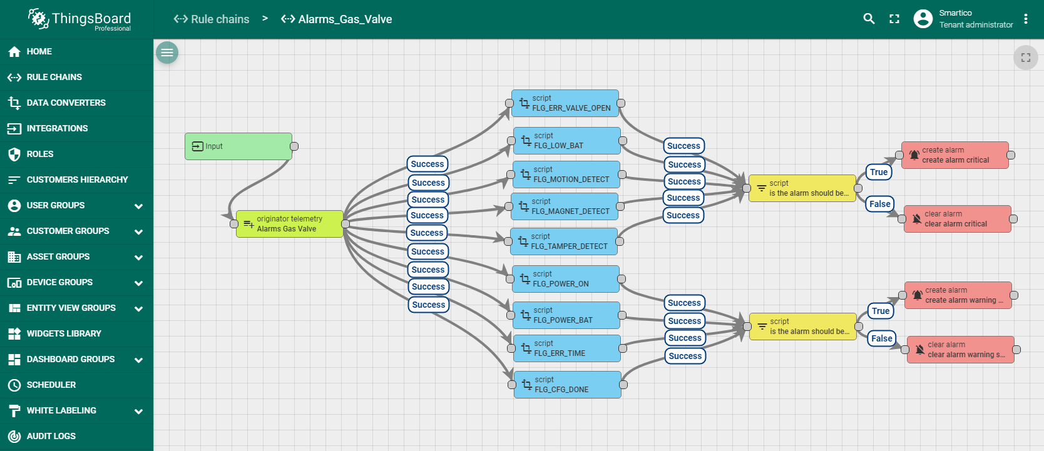Expand the White Labeling chevron
This screenshot has width=1044, height=451.
(x=138, y=411)
